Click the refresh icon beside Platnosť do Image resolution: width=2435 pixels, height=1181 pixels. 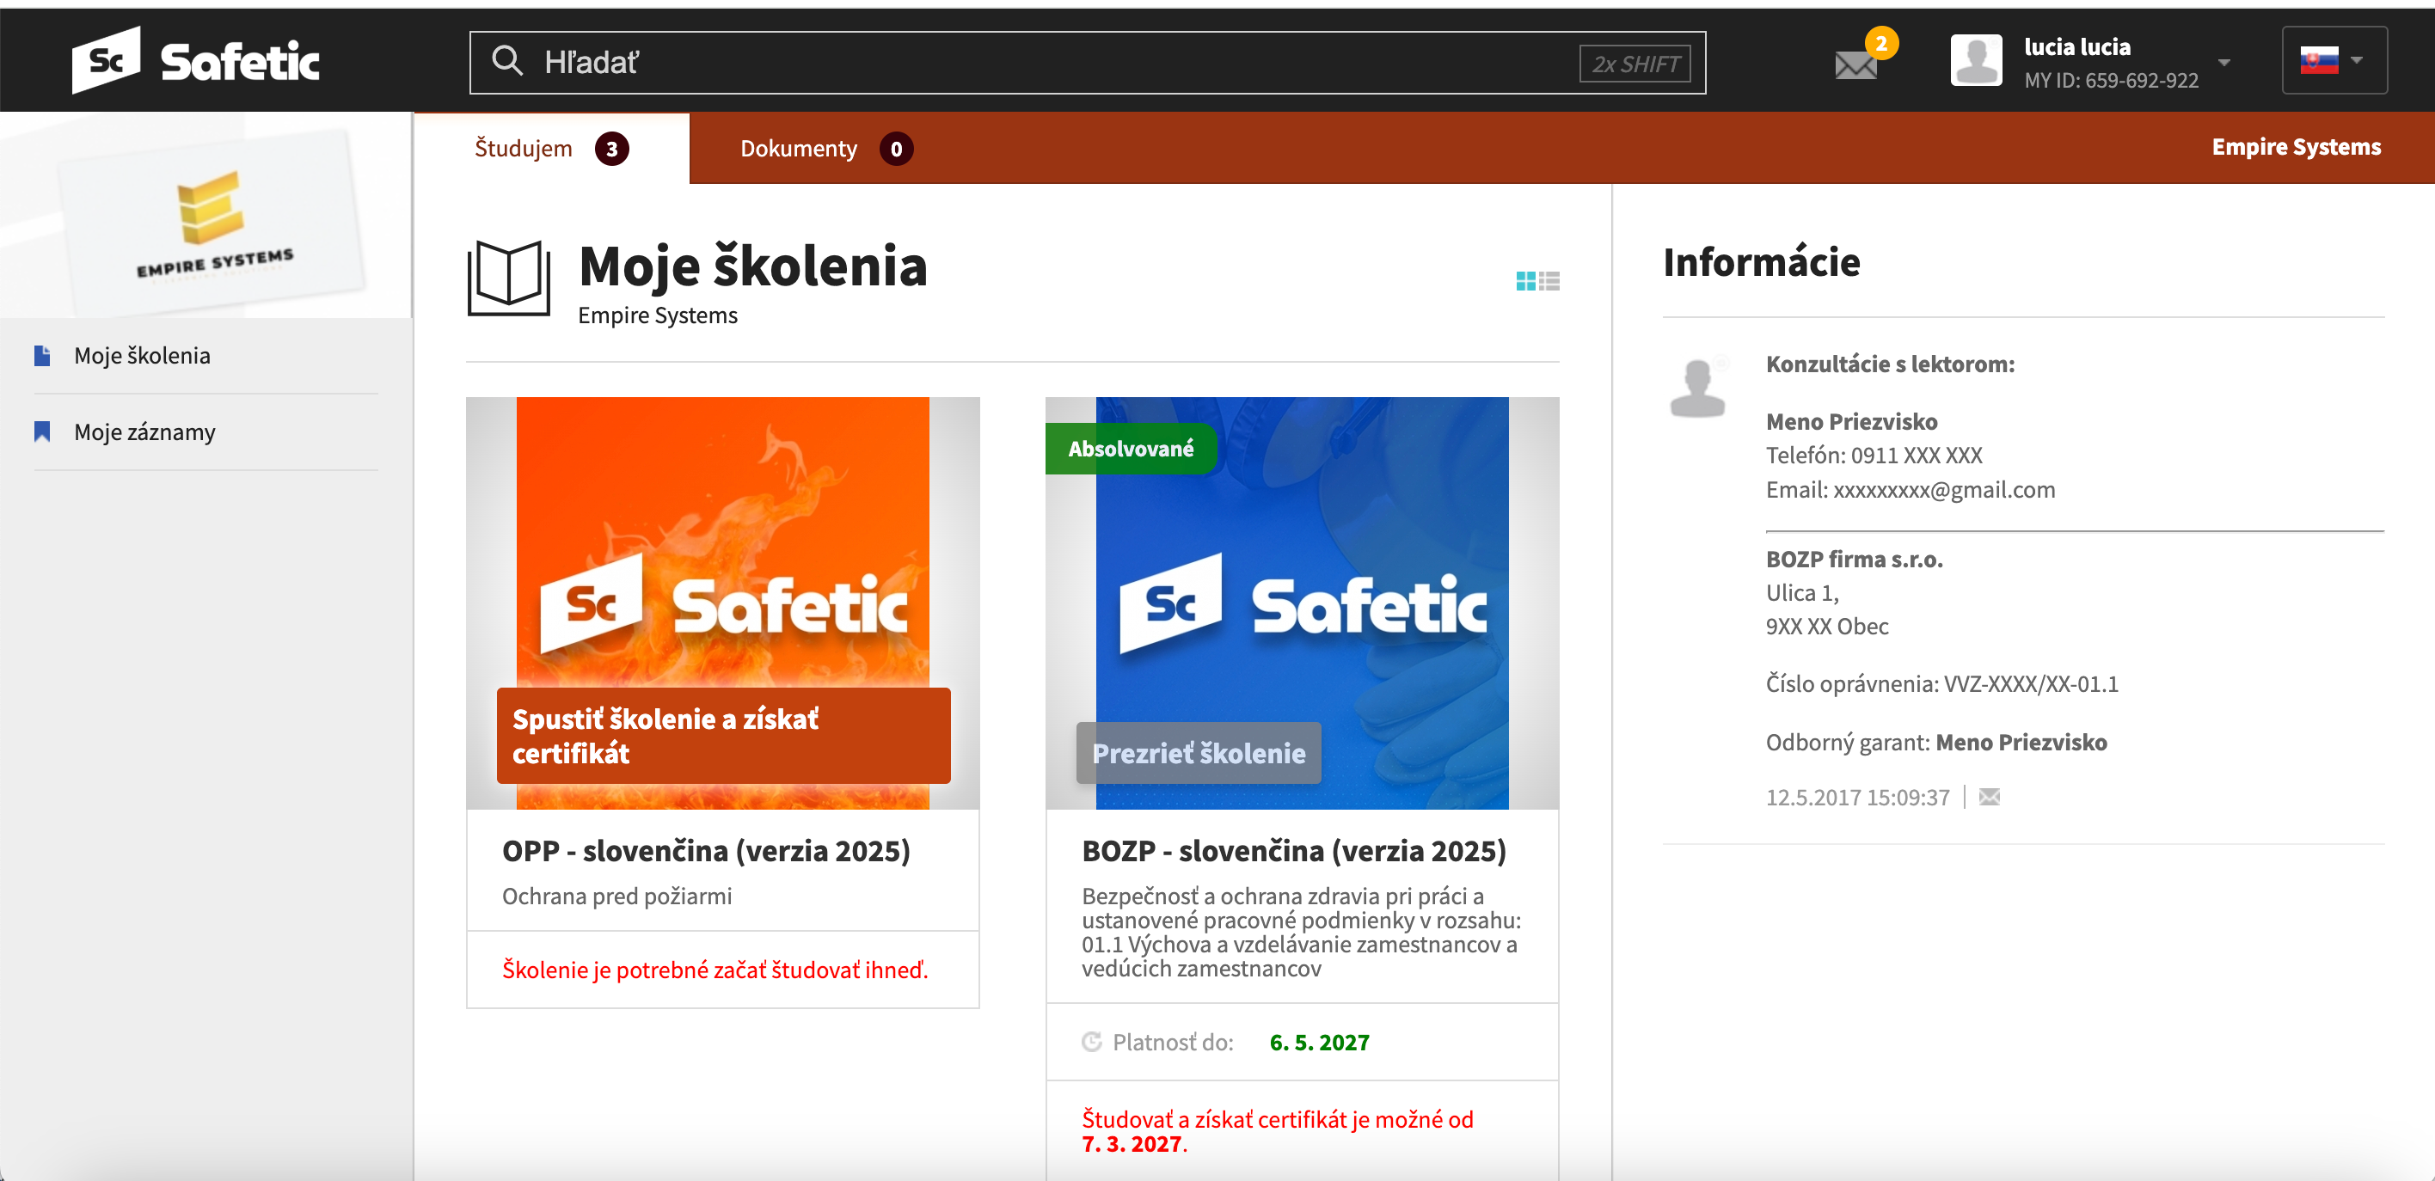(1092, 1041)
